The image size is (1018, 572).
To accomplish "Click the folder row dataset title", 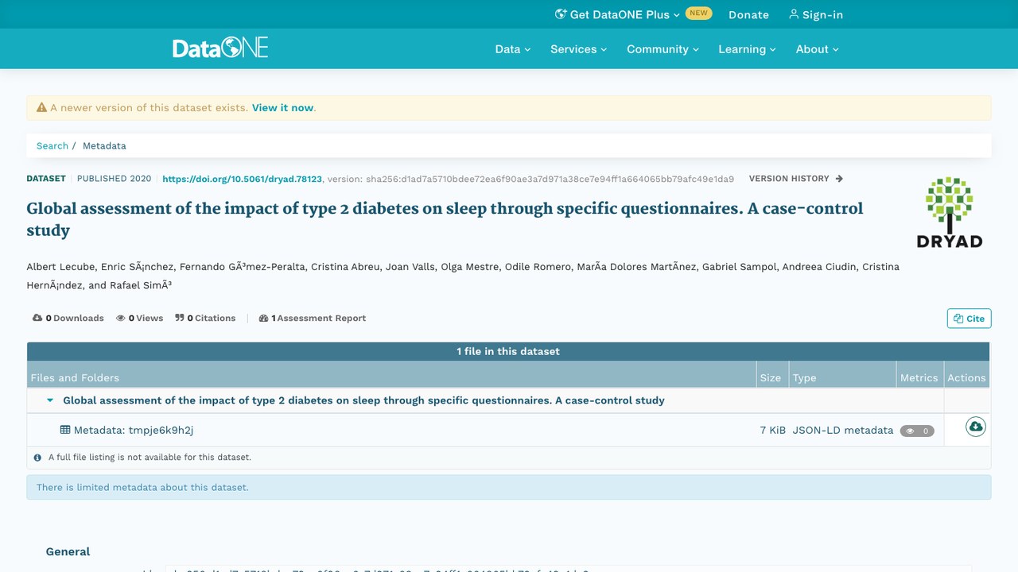I will pyautogui.click(x=363, y=400).
